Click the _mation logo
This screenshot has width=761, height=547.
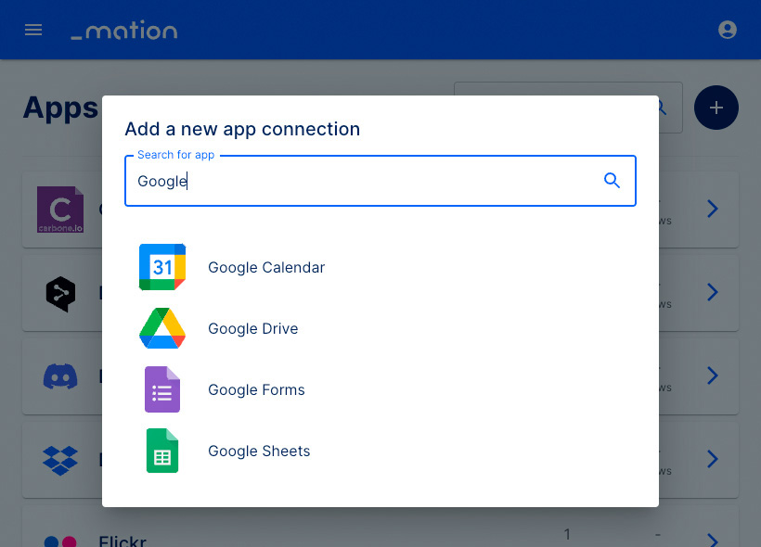point(124,30)
